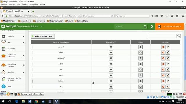
Task: Open the VirtualBox Máquina menu
Action: pos(12,5)
